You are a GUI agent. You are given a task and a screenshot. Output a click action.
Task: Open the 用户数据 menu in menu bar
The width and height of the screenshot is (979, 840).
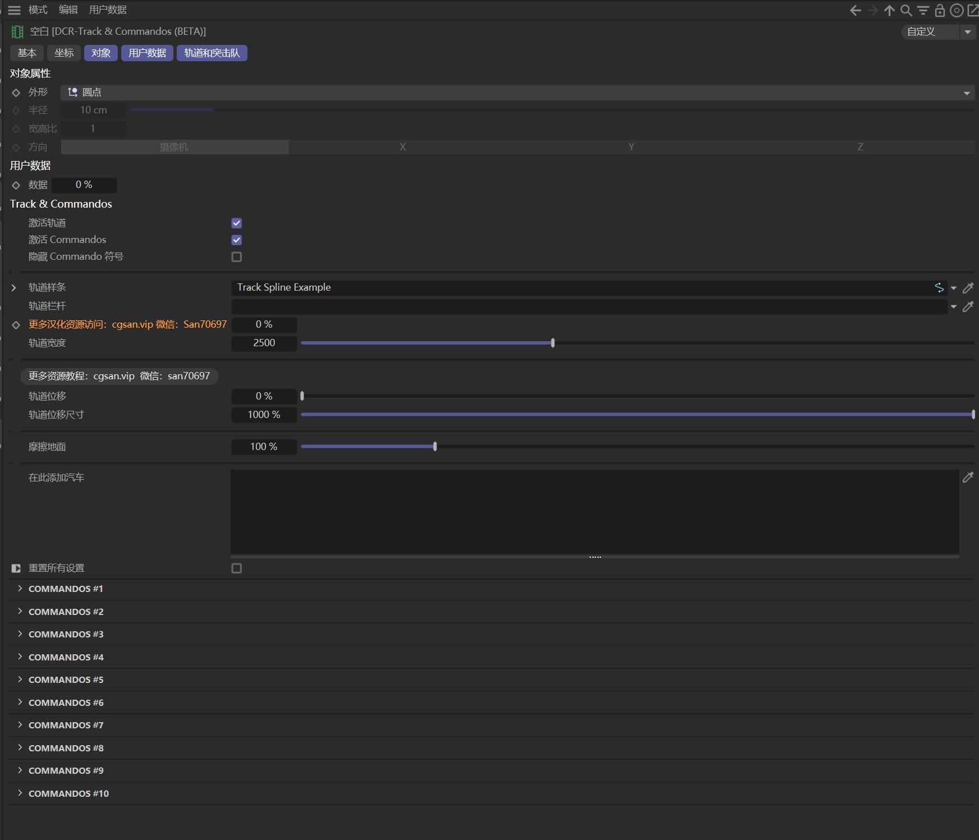coord(108,10)
